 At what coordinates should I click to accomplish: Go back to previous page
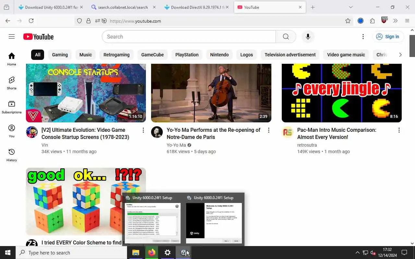coord(8,21)
